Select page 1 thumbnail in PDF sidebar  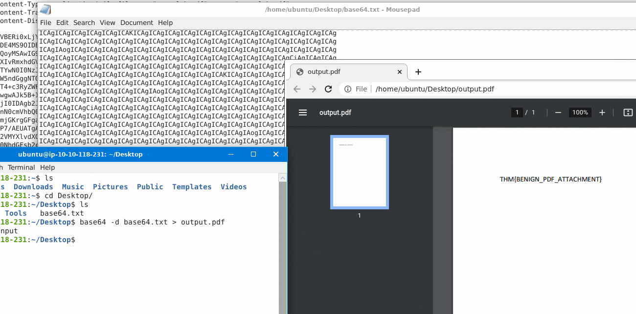coord(360,172)
